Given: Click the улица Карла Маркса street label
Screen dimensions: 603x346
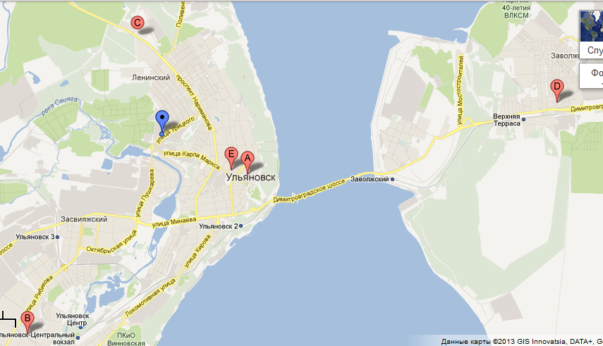Looking at the screenshot, I should point(192,159).
